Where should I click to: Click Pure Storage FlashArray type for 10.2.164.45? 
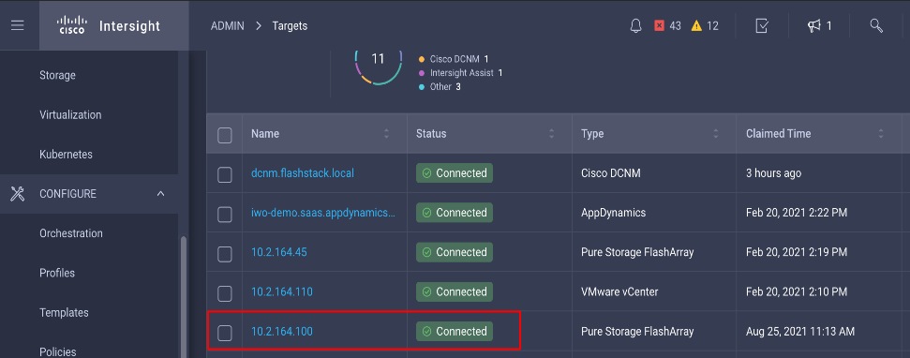637,252
